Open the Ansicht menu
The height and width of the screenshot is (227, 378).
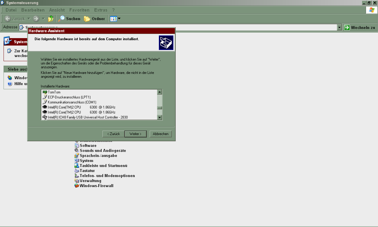click(57, 10)
